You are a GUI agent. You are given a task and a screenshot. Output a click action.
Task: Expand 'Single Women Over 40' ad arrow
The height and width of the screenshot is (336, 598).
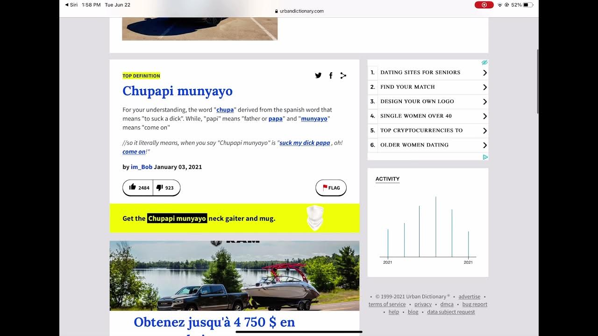(484, 116)
